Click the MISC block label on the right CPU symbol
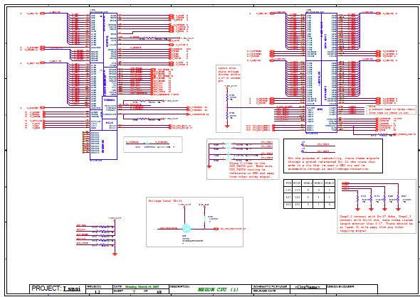 [321, 109]
